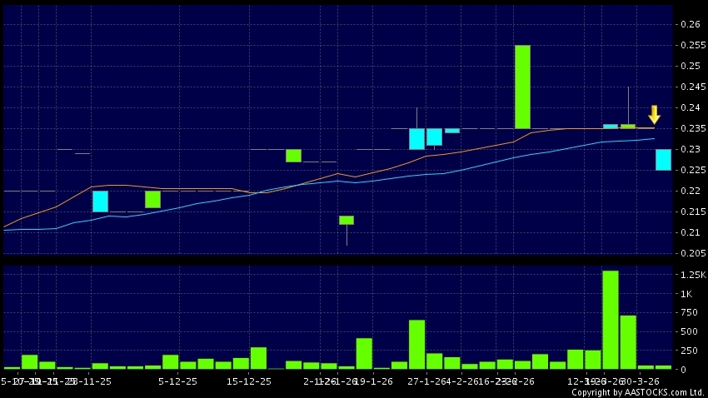Click the lowest green candlestick near 0.213
This screenshot has width=708, height=398.
point(347,220)
